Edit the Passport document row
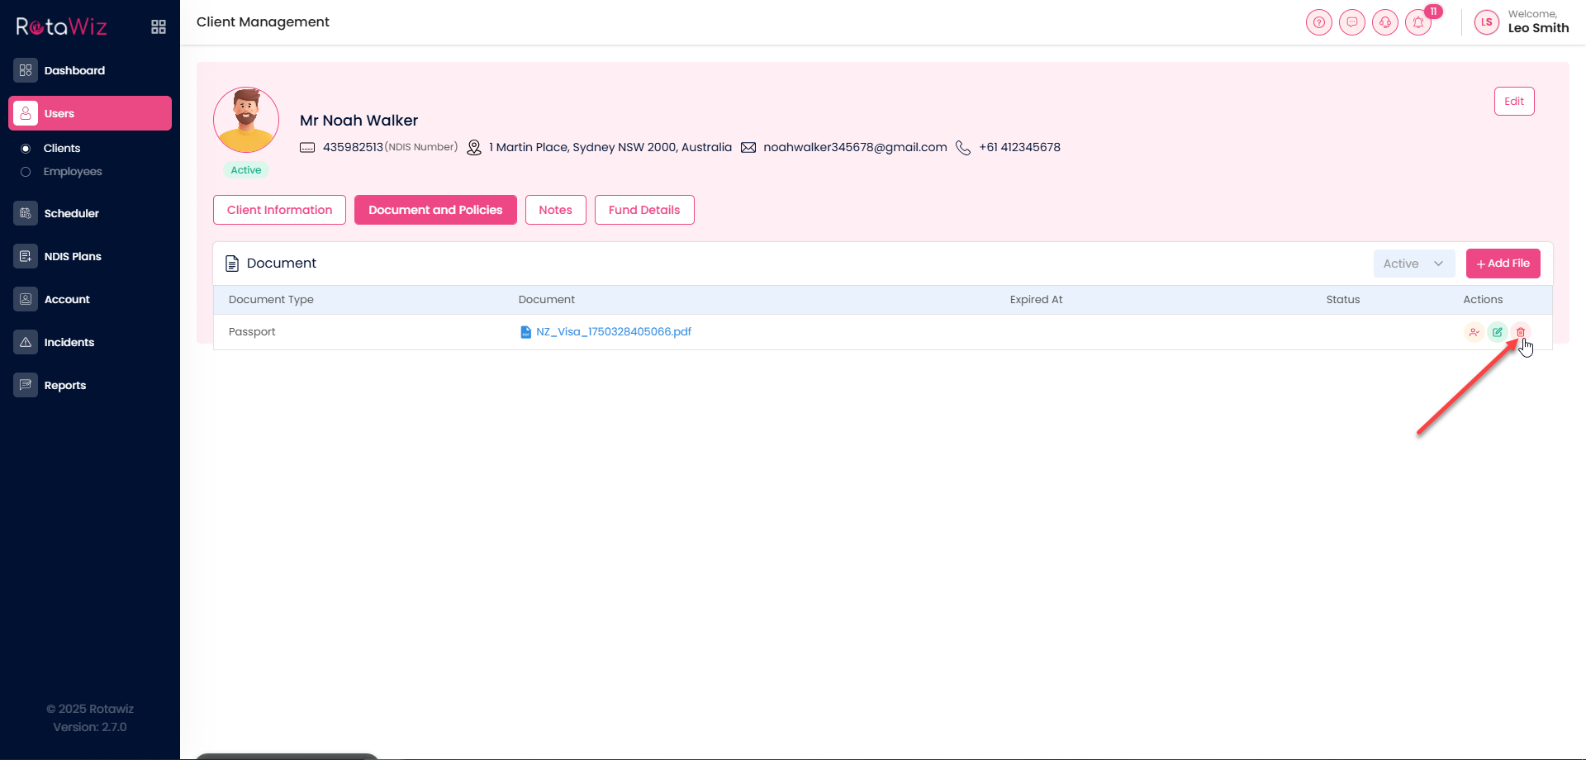 1497,332
